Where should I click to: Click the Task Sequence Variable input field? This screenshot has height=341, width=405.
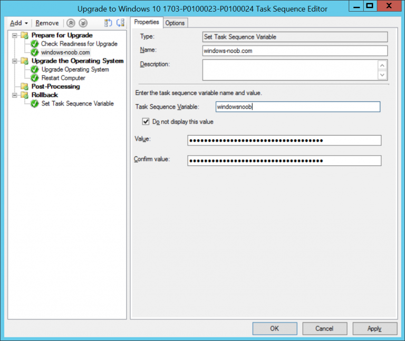coord(297,107)
